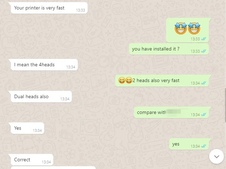The width and height of the screenshot is (226, 169).
Task: Select 'Your printer is very fast' message
Action: [49, 8]
